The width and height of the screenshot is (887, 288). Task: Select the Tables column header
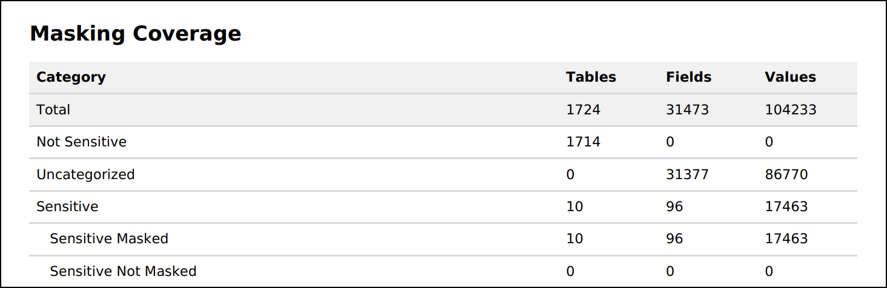[x=591, y=77]
